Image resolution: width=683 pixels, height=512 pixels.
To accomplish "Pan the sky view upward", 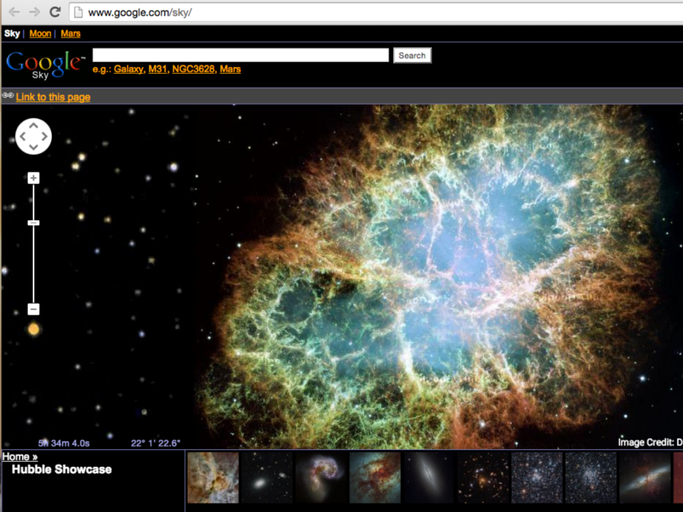I will [x=34, y=125].
